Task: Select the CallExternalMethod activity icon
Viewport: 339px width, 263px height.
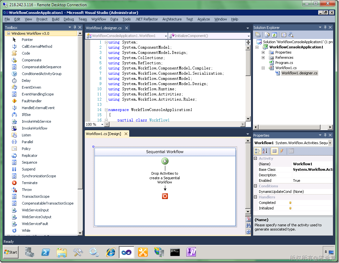Action: click(14, 46)
